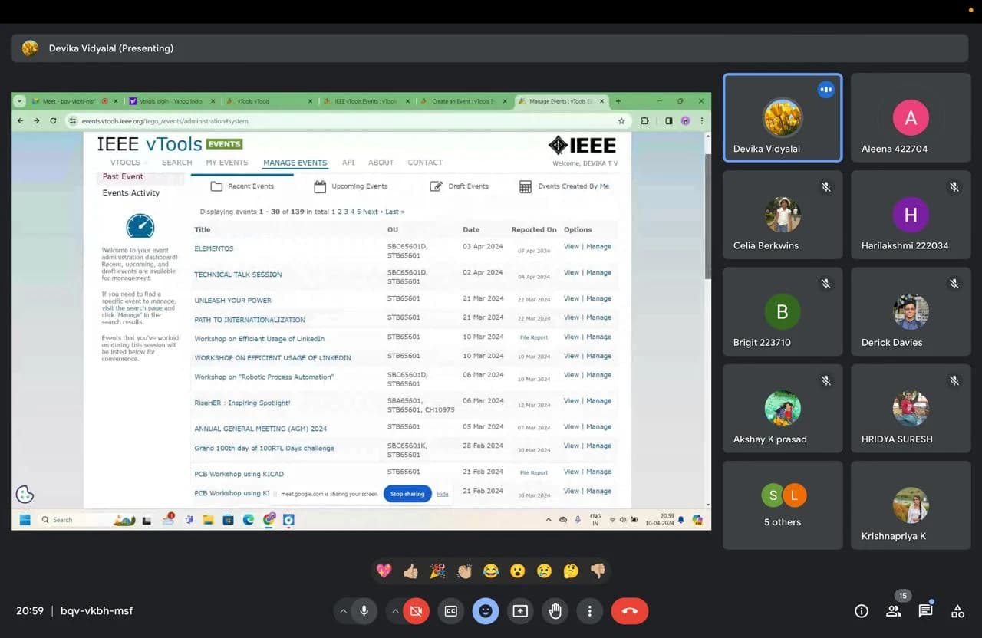
Task: Open the CONTACT menu item
Action: tap(425, 163)
